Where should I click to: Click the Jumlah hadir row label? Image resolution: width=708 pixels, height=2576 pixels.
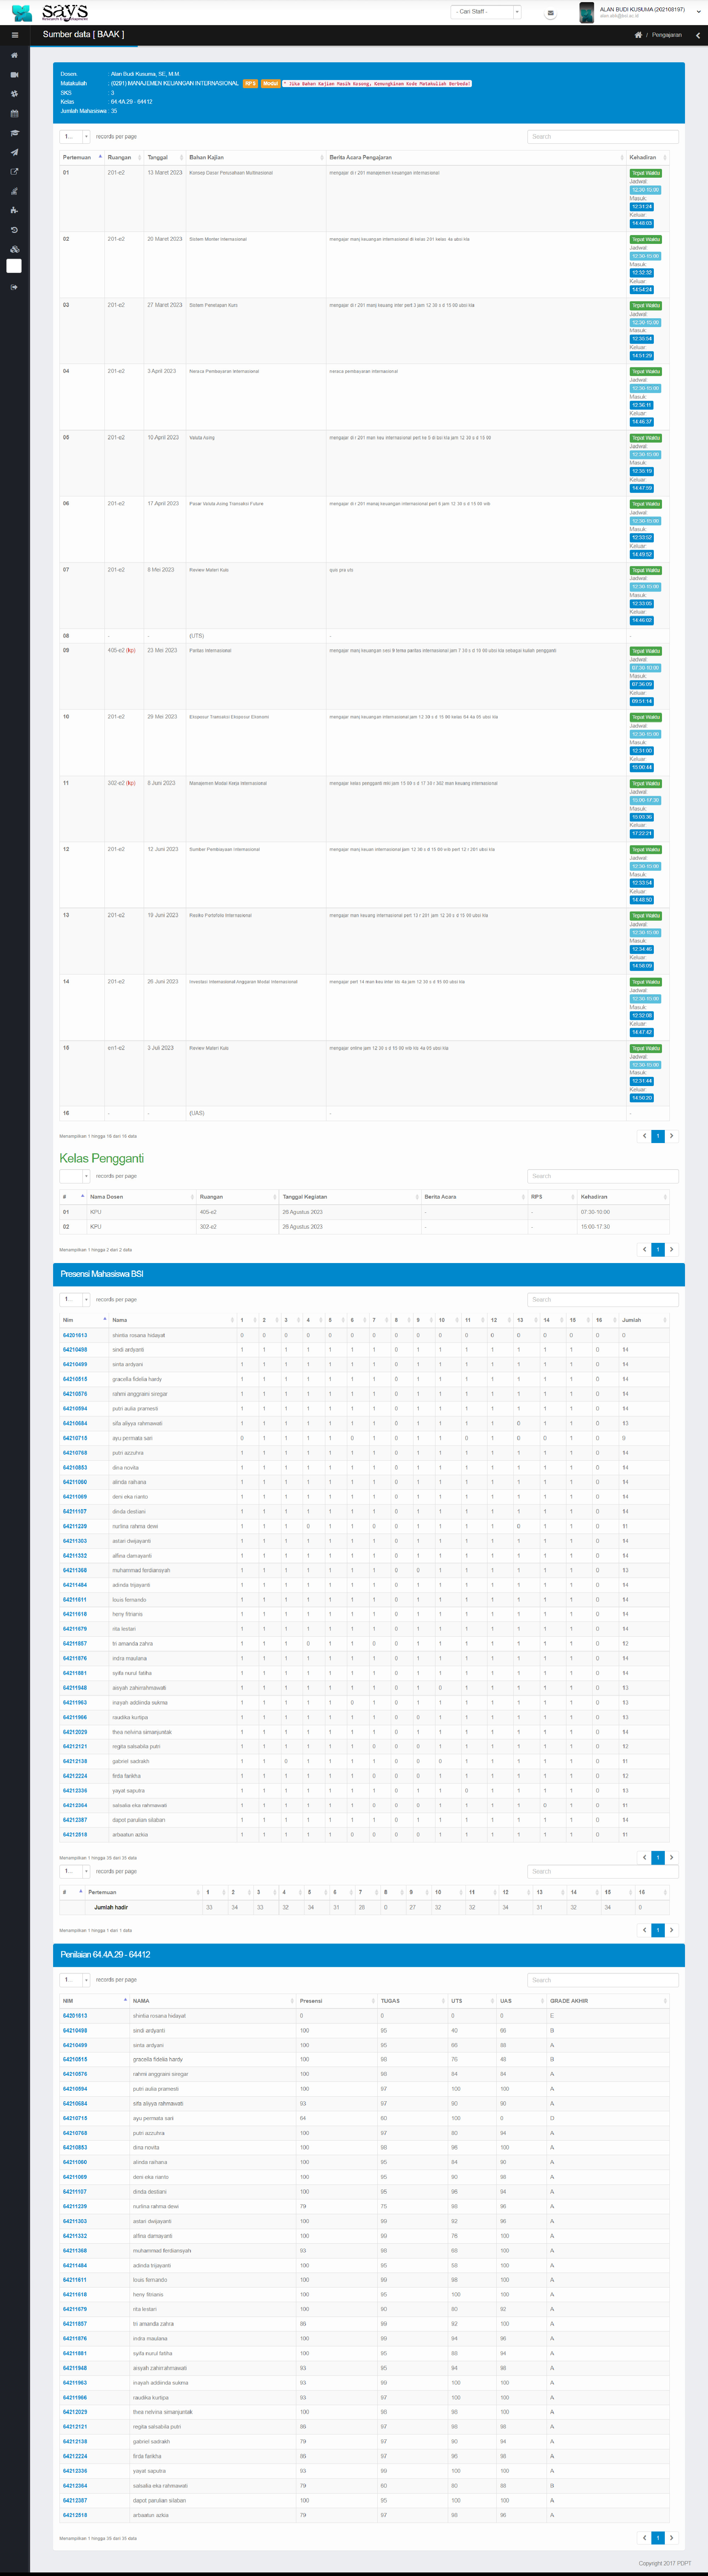point(111,1907)
